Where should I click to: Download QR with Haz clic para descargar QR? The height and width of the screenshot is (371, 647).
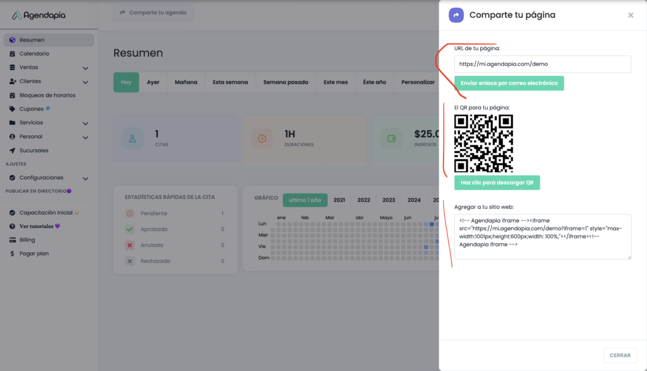click(x=497, y=183)
